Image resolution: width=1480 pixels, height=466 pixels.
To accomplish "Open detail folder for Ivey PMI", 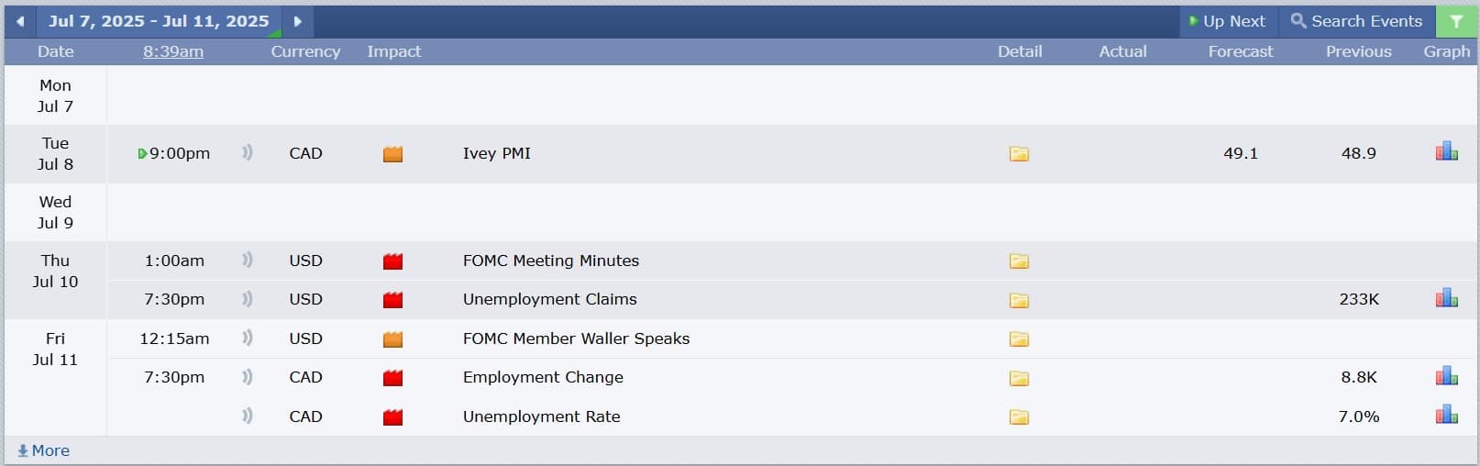I will 1019,153.
